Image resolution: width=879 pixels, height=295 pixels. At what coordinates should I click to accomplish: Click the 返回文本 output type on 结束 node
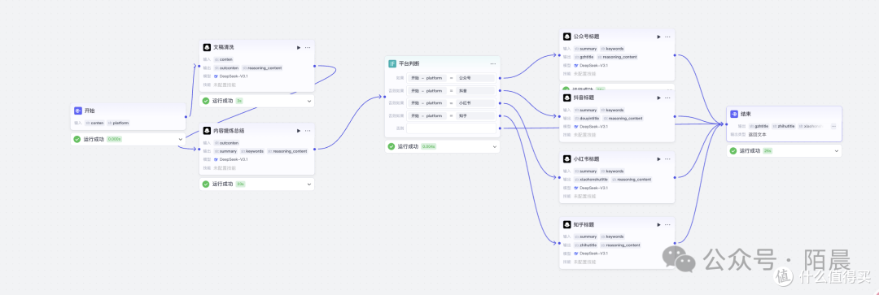[x=758, y=134]
